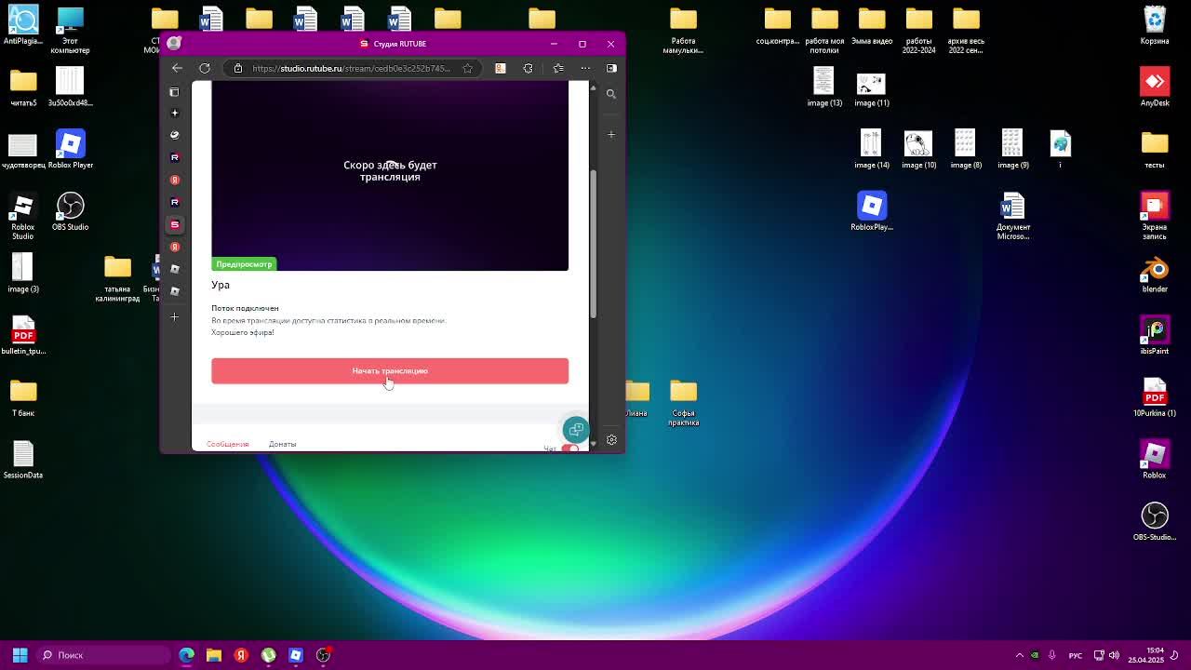Select the 'чудотворец' desktop file
Viewport: 1191px width, 670px height.
(23, 150)
